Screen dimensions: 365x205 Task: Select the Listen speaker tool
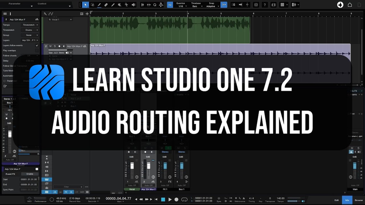point(133,5)
